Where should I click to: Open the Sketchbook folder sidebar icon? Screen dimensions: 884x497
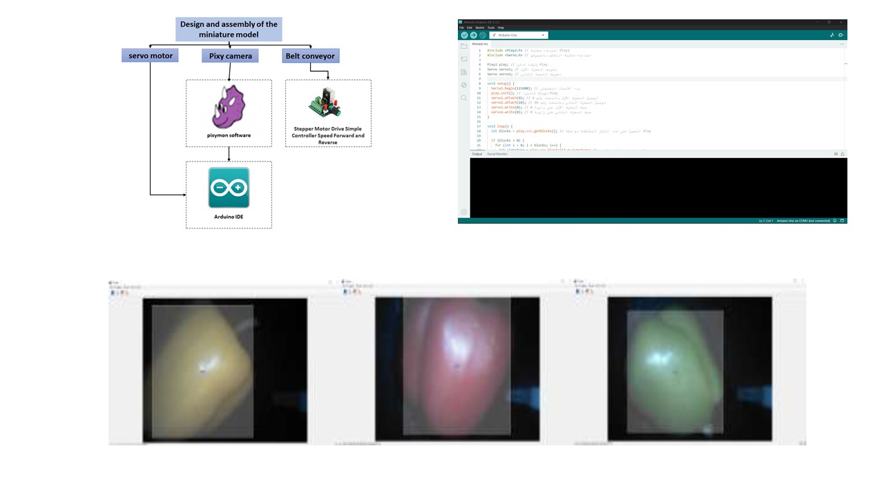(x=464, y=46)
